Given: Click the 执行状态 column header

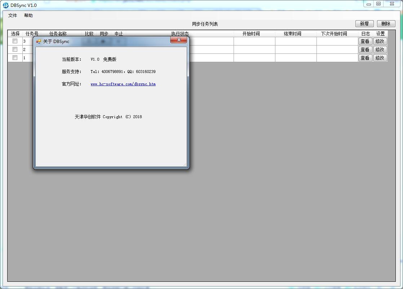Looking at the screenshot, I should pos(180,33).
